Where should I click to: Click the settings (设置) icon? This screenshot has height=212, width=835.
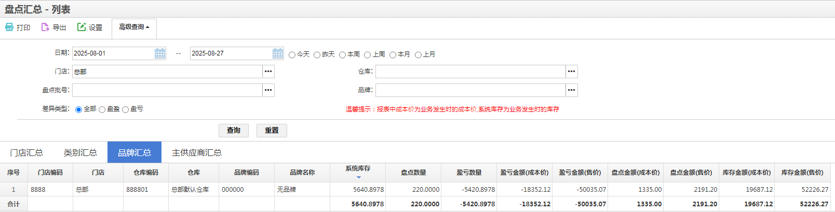tap(82, 27)
